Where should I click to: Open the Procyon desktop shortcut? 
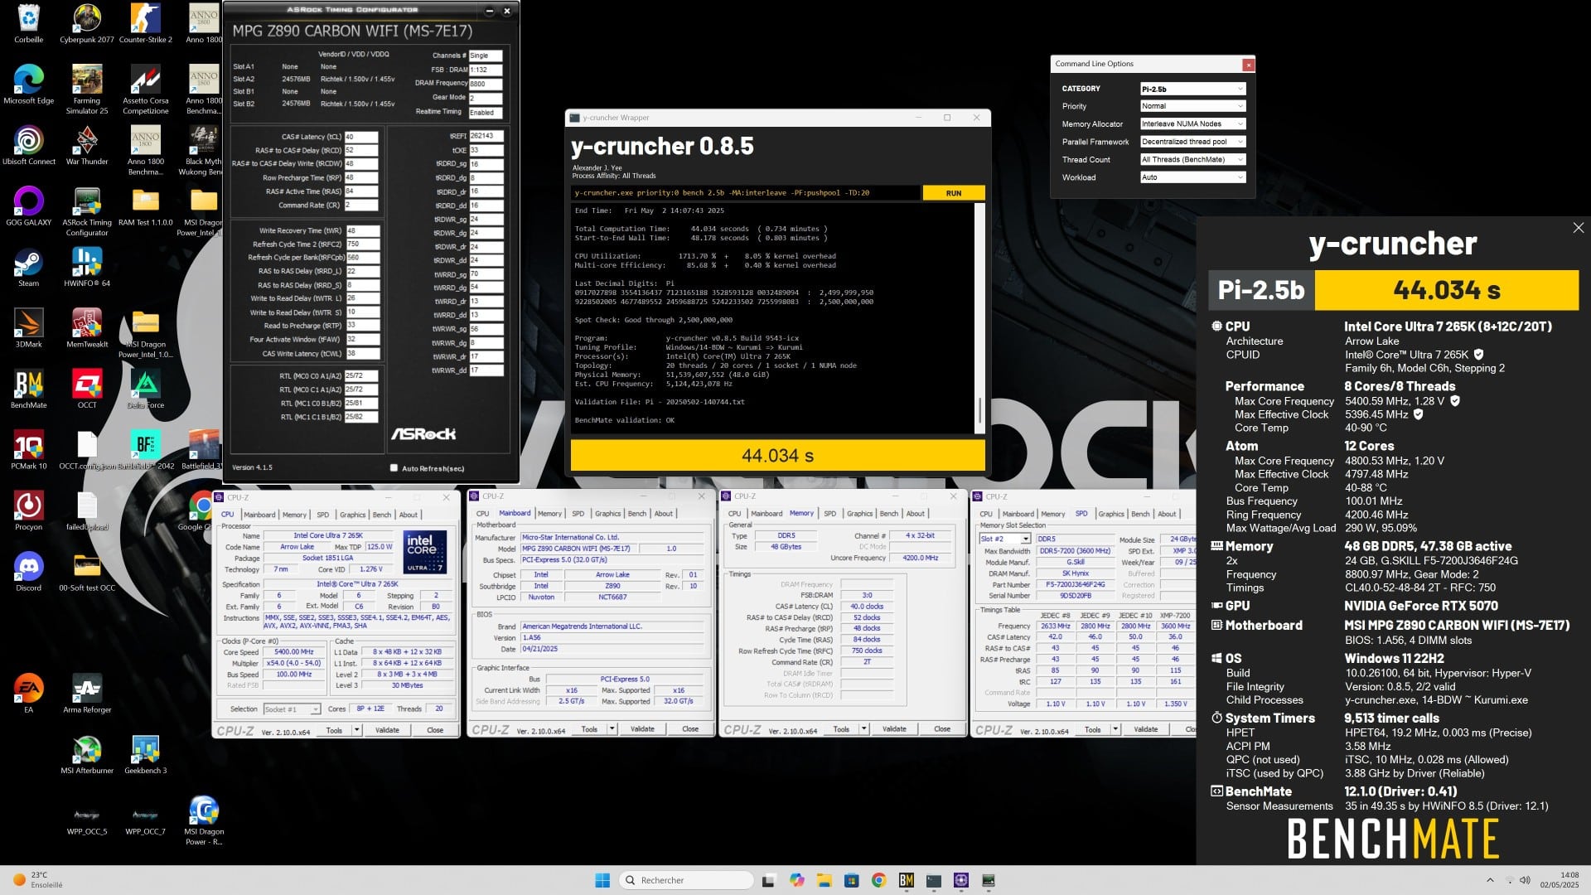(29, 510)
